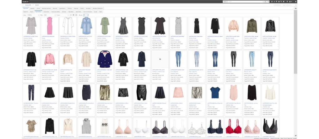Open the rightmost dropdown below the header icons
The image size is (319, 139).
click(291, 5)
